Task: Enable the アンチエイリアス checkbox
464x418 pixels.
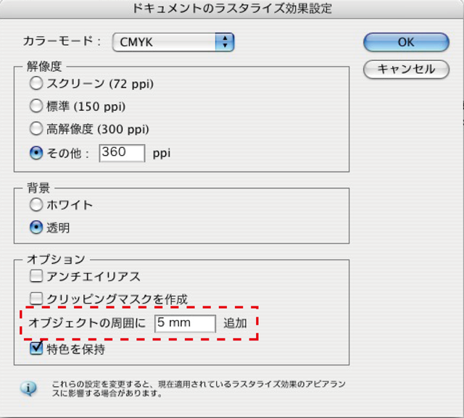Action: coord(36,276)
